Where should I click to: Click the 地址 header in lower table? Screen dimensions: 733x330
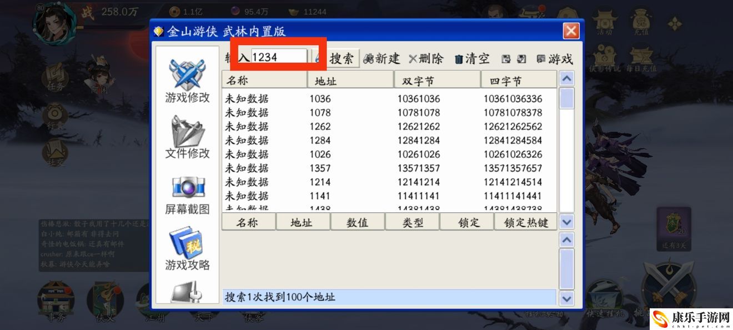[x=303, y=222]
